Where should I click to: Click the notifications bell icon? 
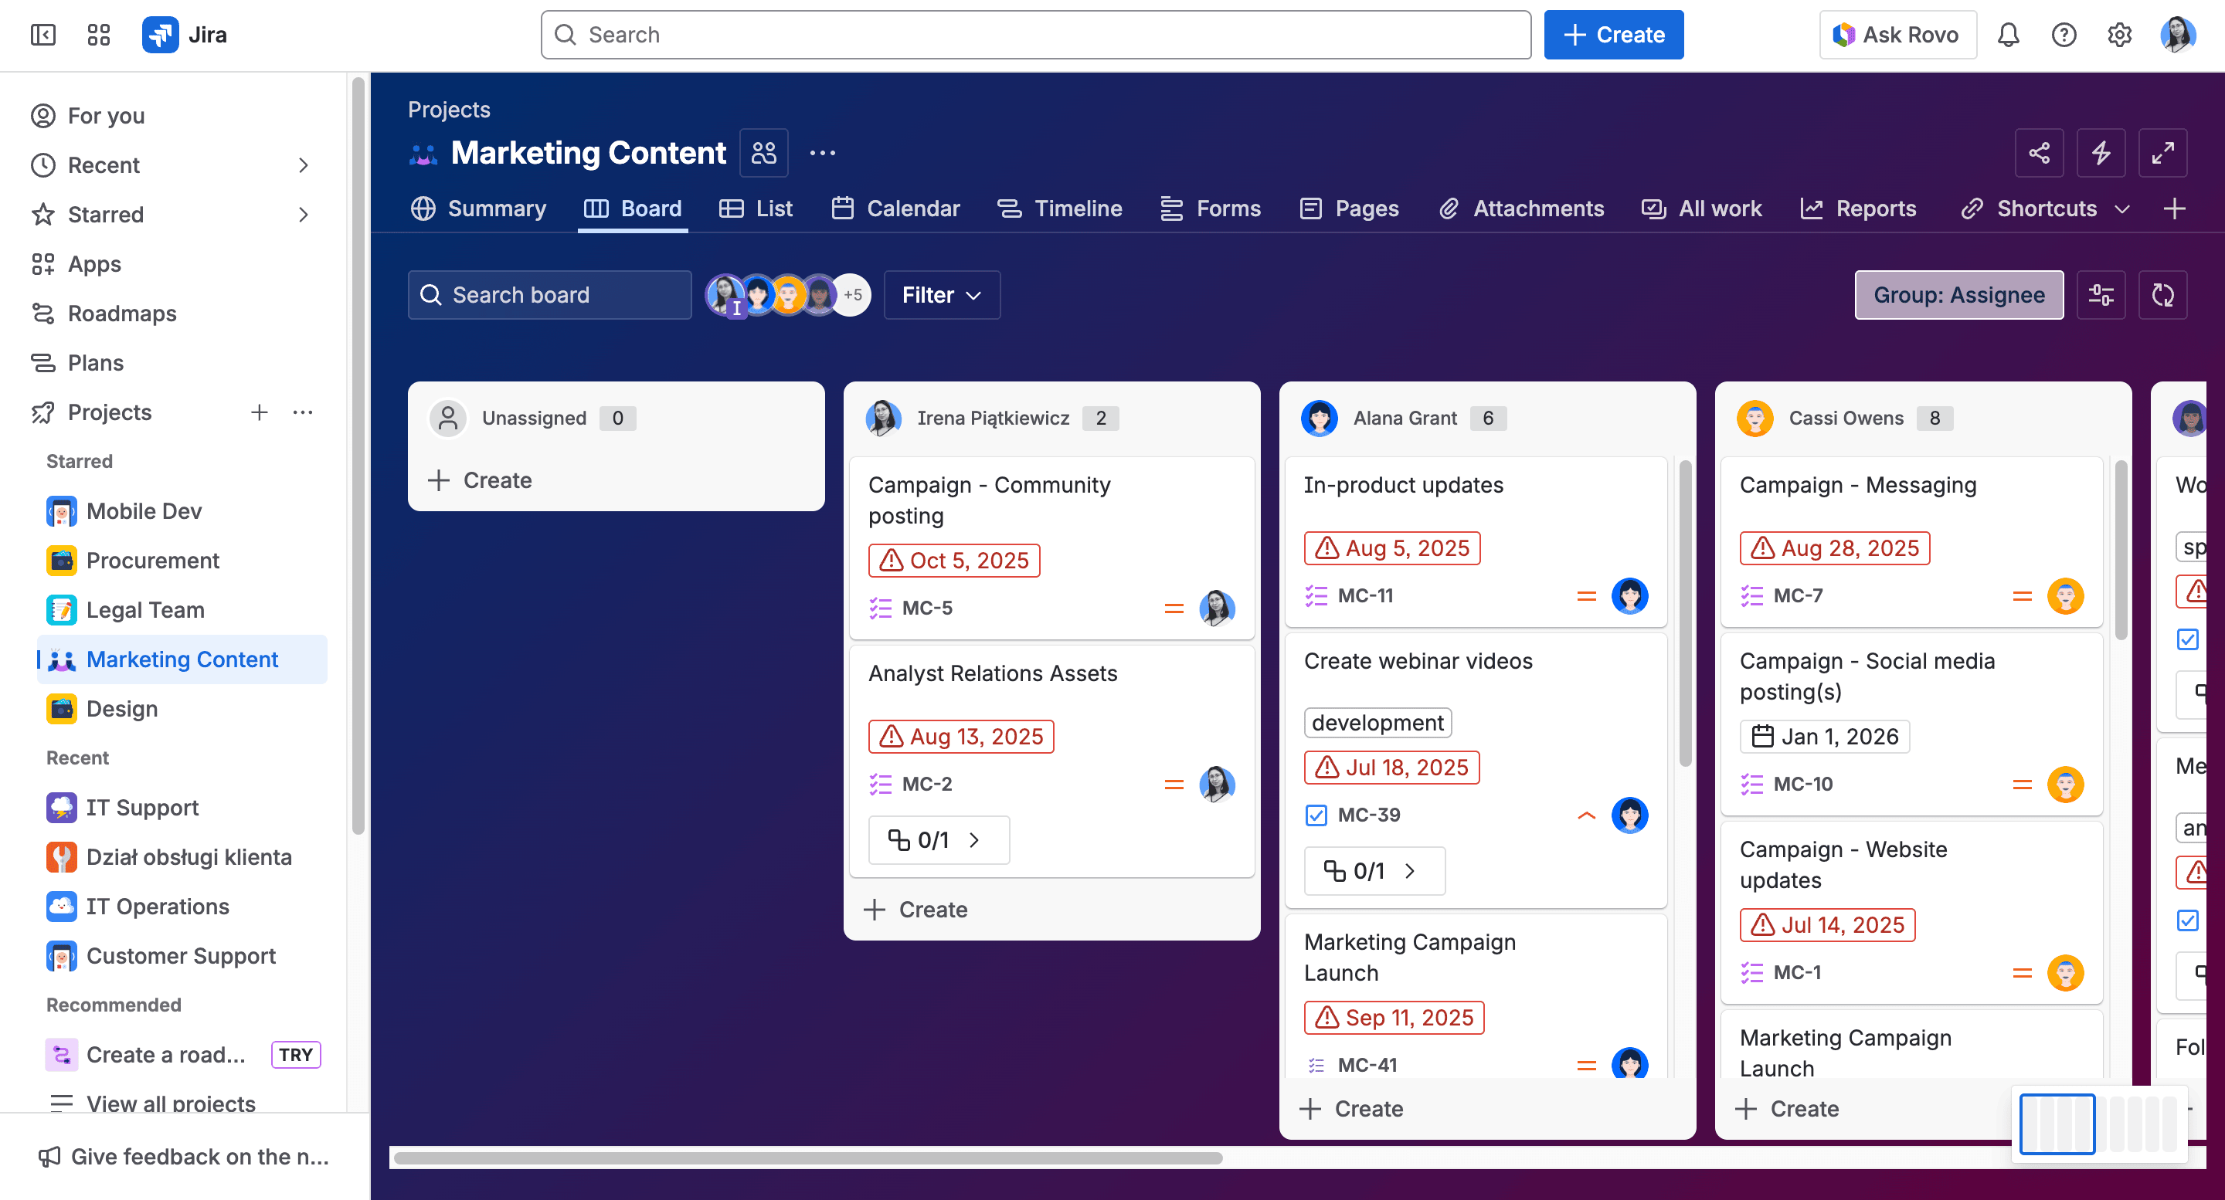2008,35
